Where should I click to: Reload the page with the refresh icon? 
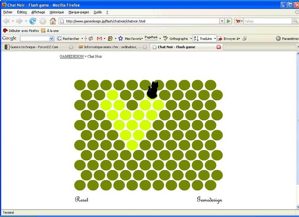(x=33, y=21)
